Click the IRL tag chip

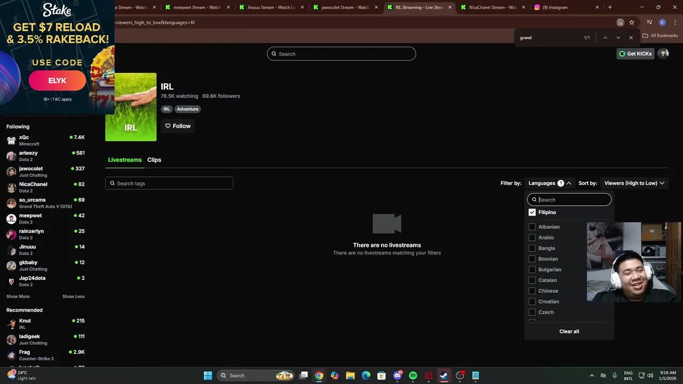[166, 109]
